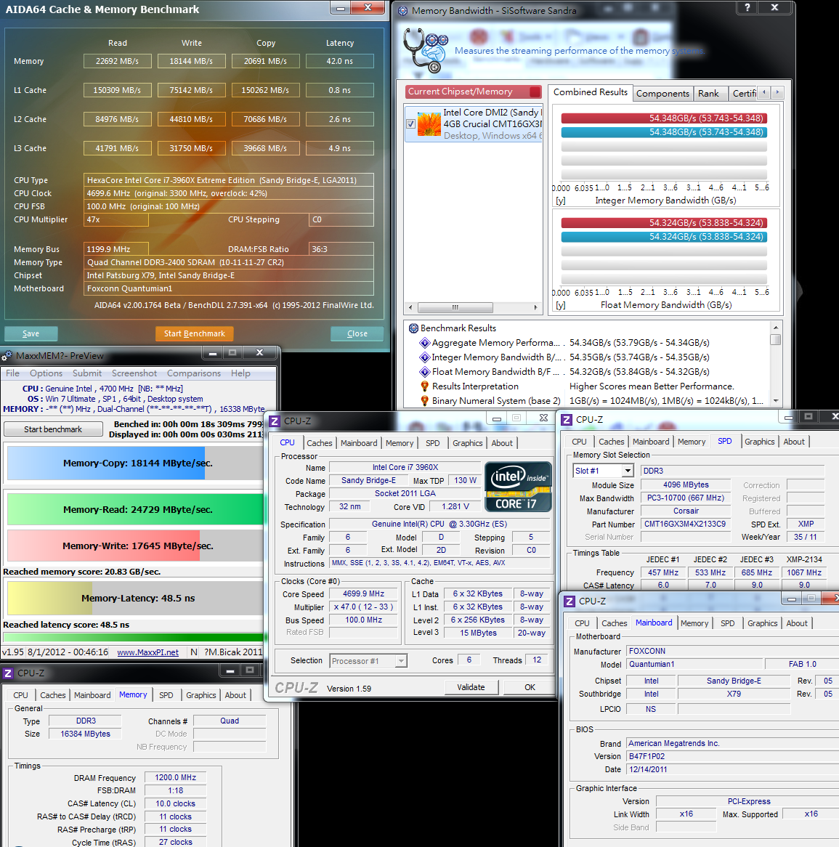Image resolution: width=839 pixels, height=847 pixels.
Task: Click the help question mark button in Sandra
Action: (747, 7)
